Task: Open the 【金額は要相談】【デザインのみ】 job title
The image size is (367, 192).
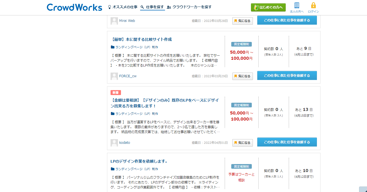Action: [164, 103]
